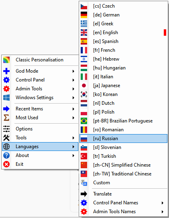Click the Israeli flag icon for Hebrew
Viewport: 169px width, 218px height.
(84, 59)
